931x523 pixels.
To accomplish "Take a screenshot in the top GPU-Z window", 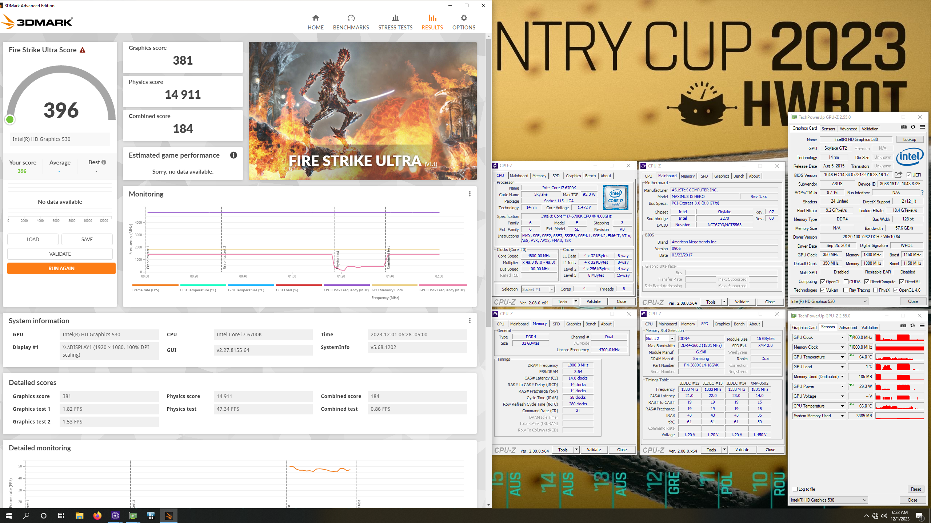I will tap(904, 127).
